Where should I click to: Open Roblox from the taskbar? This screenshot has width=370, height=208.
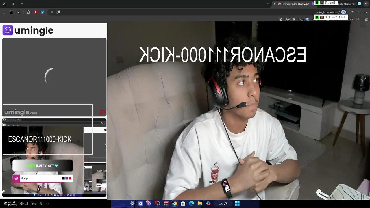pyautogui.click(x=140, y=203)
